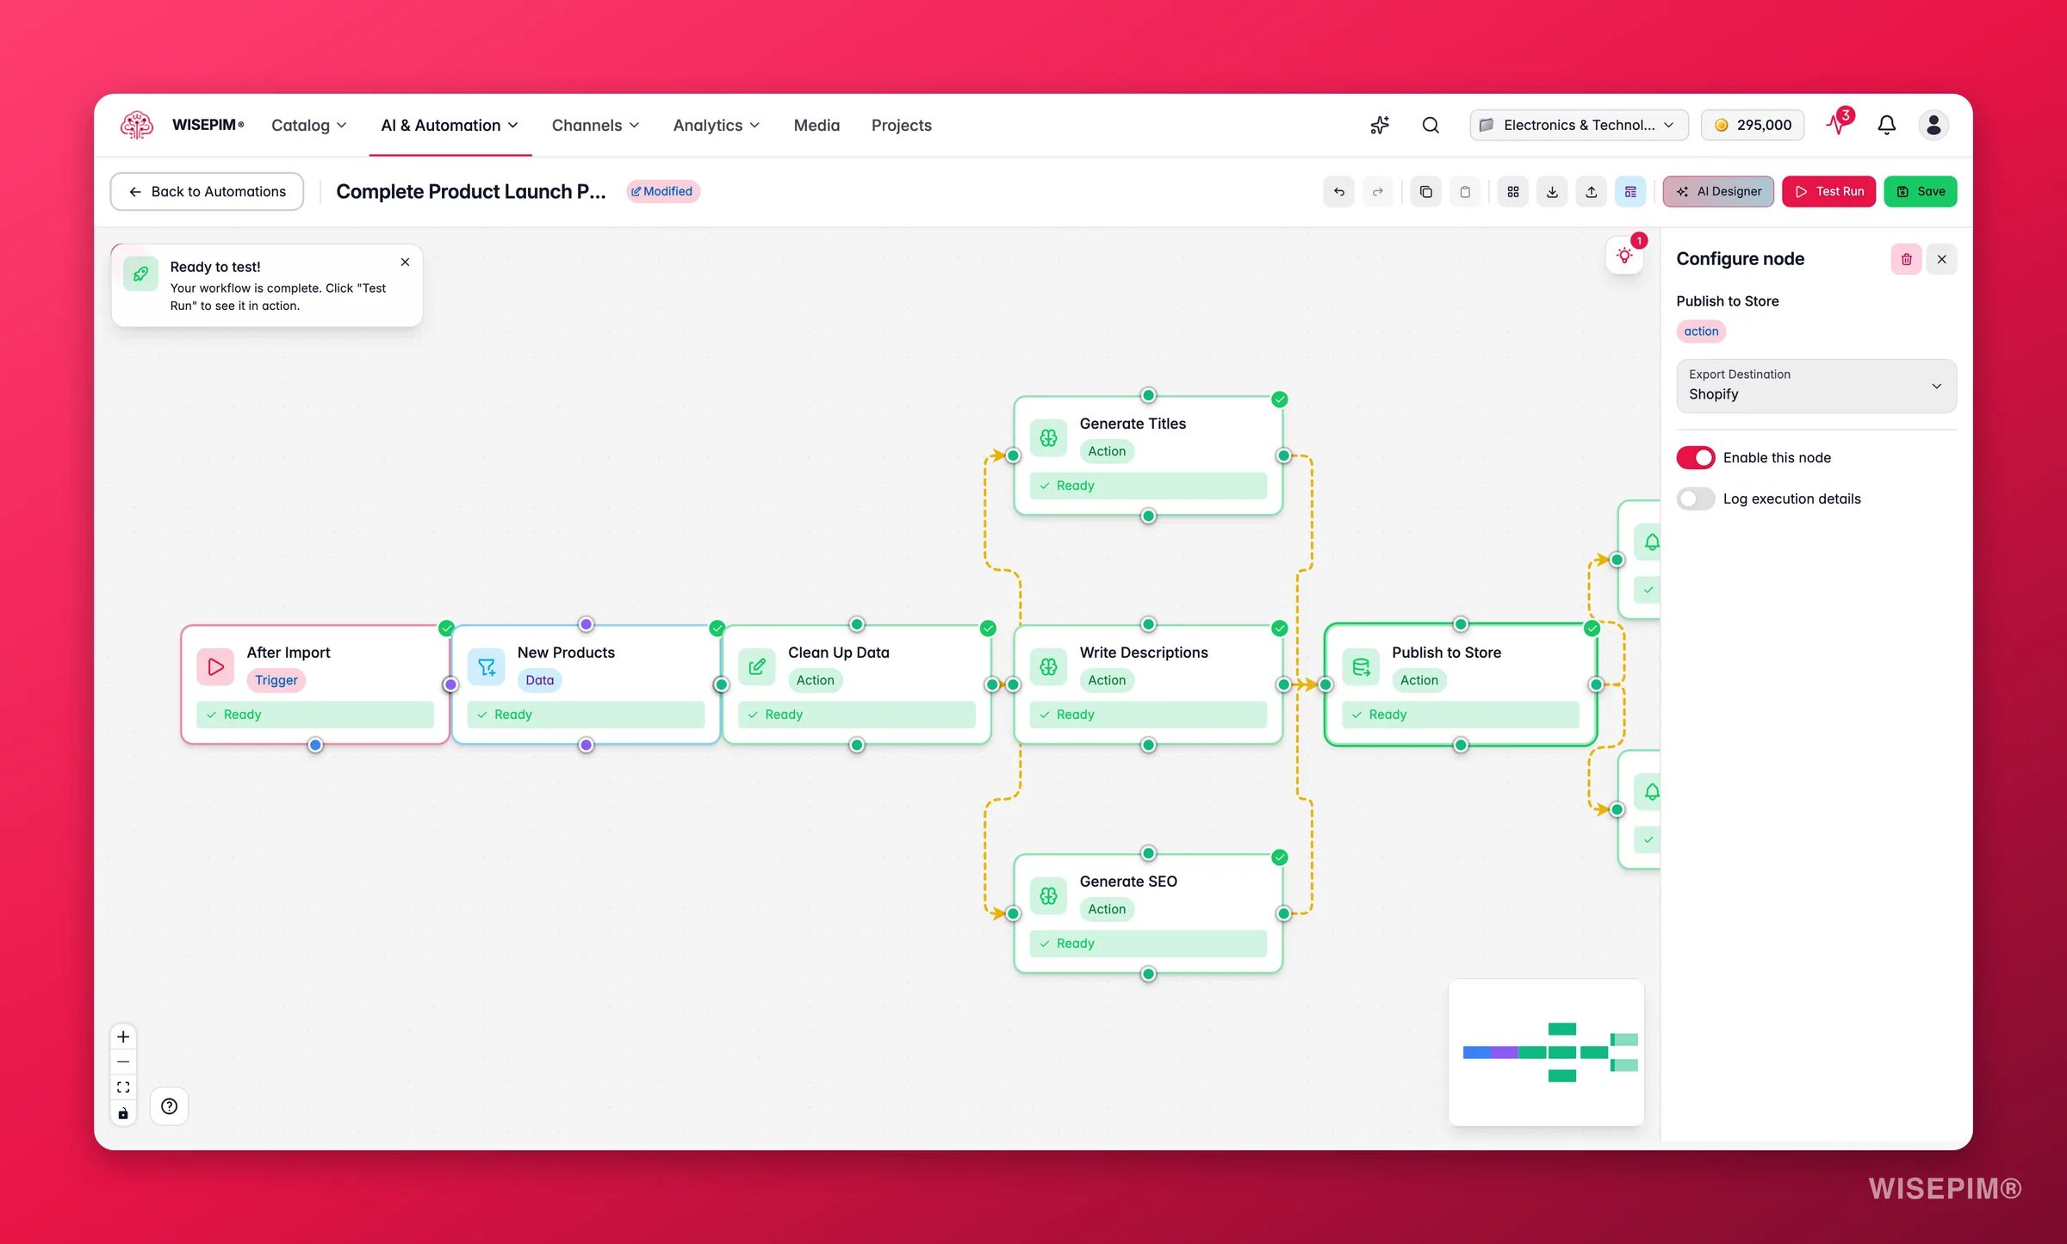
Task: Click the blue bottom connector of After Import
Action: tap(315, 745)
